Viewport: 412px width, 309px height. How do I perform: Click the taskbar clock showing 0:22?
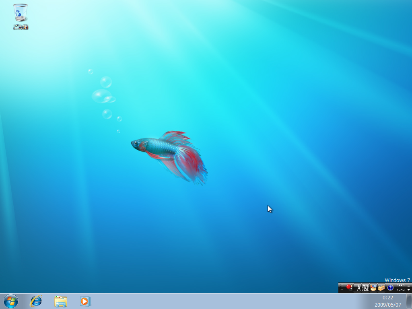coord(388,298)
